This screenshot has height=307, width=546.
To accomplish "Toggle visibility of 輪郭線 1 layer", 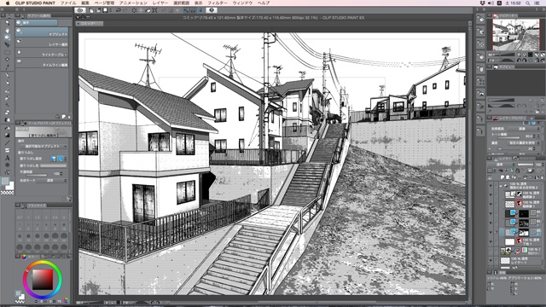I will point(491,204).
